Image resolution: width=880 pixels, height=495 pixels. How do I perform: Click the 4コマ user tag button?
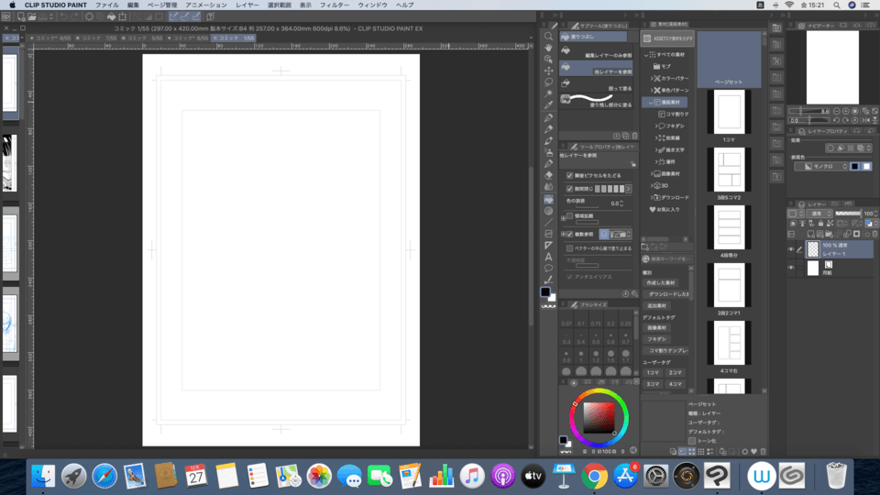pos(675,383)
